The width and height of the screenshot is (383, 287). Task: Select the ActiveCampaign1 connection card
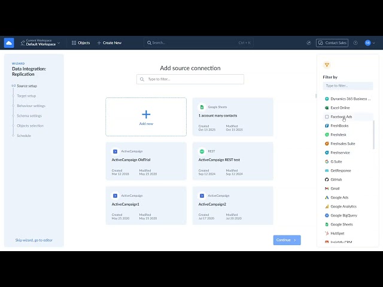(x=146, y=206)
